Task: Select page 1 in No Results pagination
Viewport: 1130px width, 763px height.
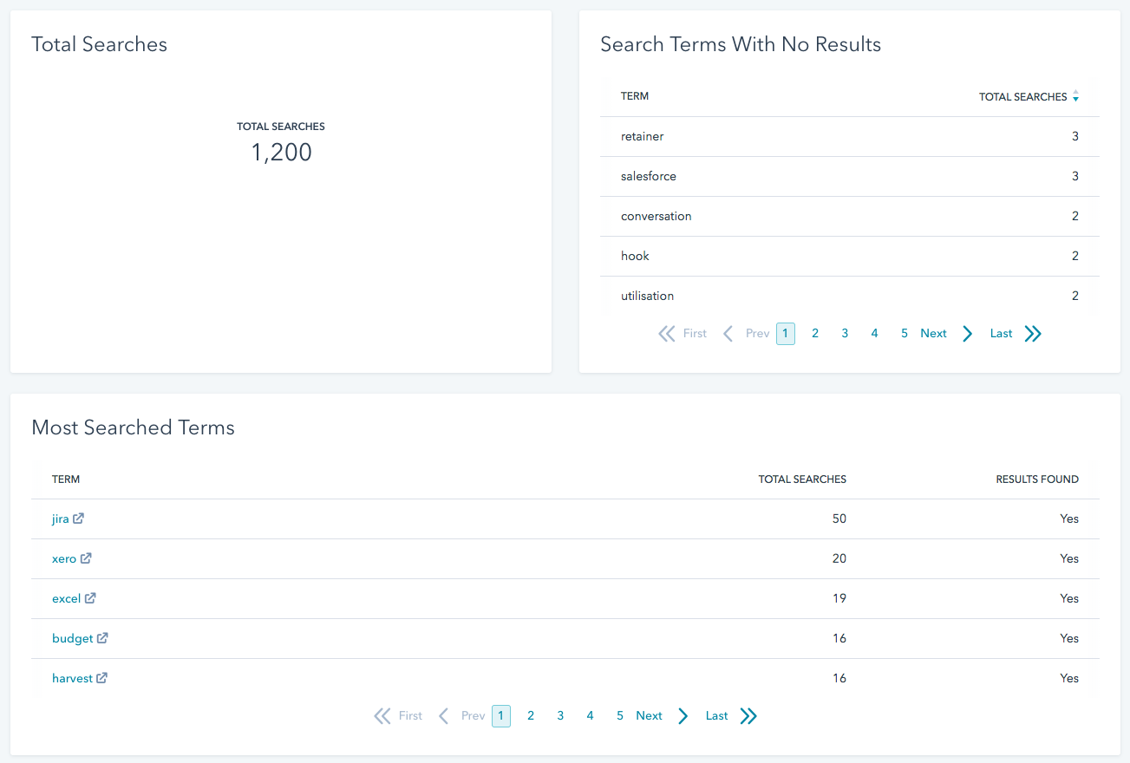Action: click(786, 334)
